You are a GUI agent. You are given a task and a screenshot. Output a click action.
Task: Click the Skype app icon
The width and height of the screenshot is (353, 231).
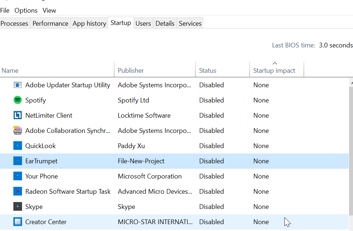(x=18, y=206)
